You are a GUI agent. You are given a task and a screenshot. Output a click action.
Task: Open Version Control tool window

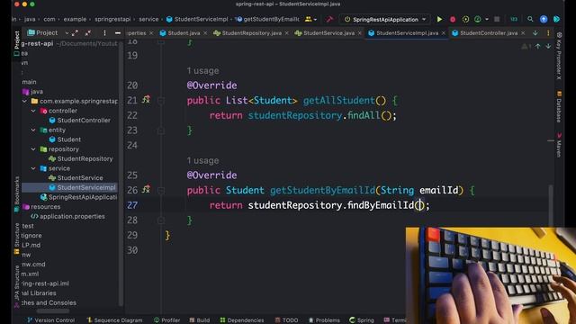[x=50, y=320]
